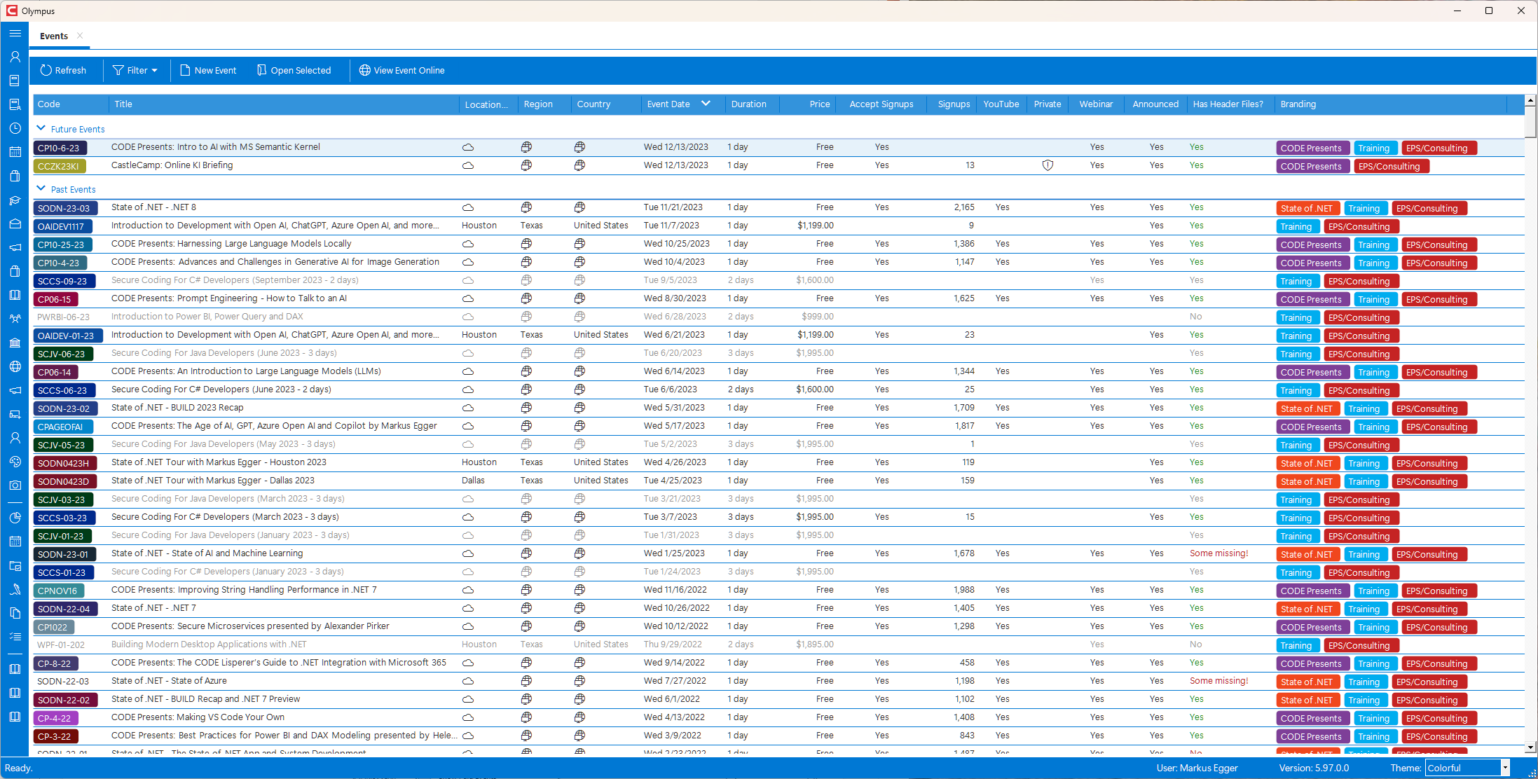Open the Filter dropdown

(135, 70)
